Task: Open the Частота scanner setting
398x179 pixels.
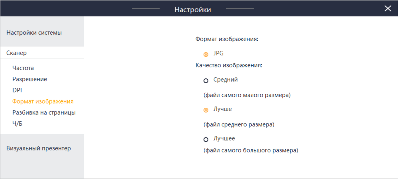Action: pos(23,68)
